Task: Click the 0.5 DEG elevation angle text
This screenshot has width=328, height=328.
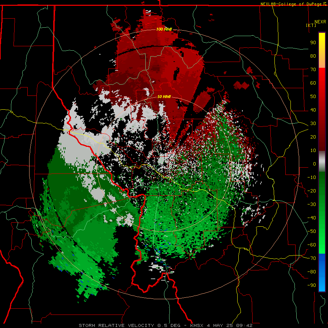Action: tap(169, 325)
